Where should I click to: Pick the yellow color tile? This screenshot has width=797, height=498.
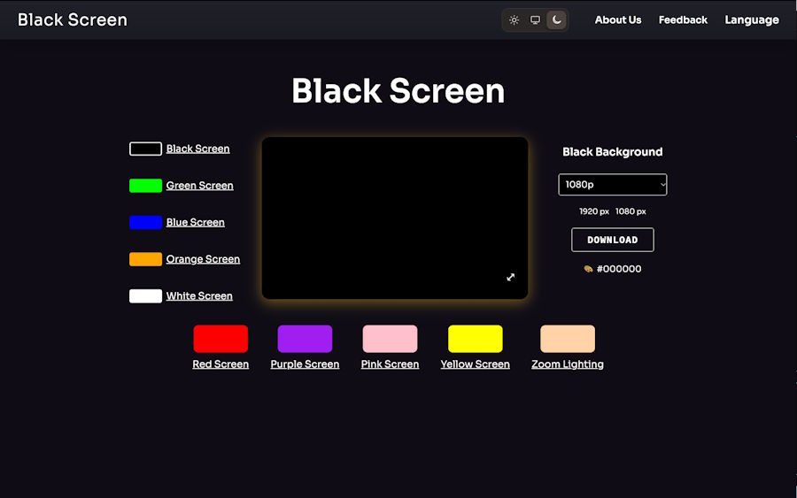tap(476, 339)
